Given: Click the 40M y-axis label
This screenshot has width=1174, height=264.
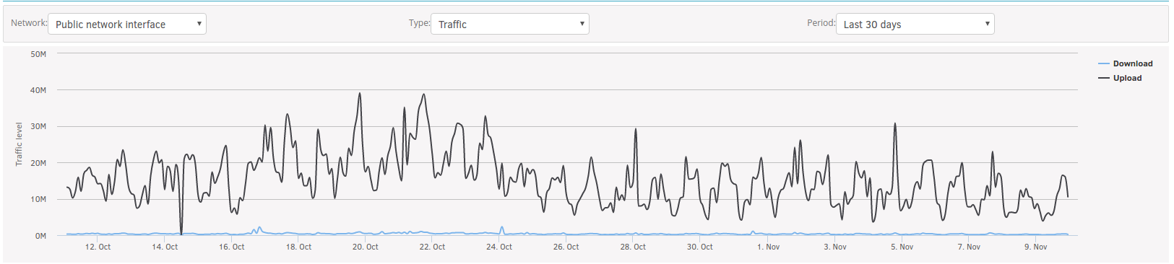Looking at the screenshot, I should [38, 90].
